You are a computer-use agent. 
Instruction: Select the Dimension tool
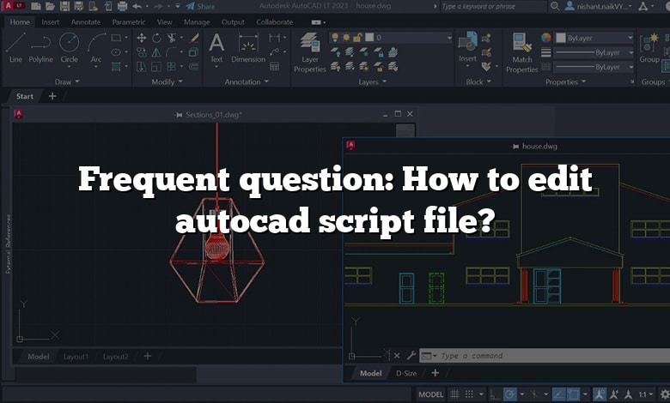[248, 48]
